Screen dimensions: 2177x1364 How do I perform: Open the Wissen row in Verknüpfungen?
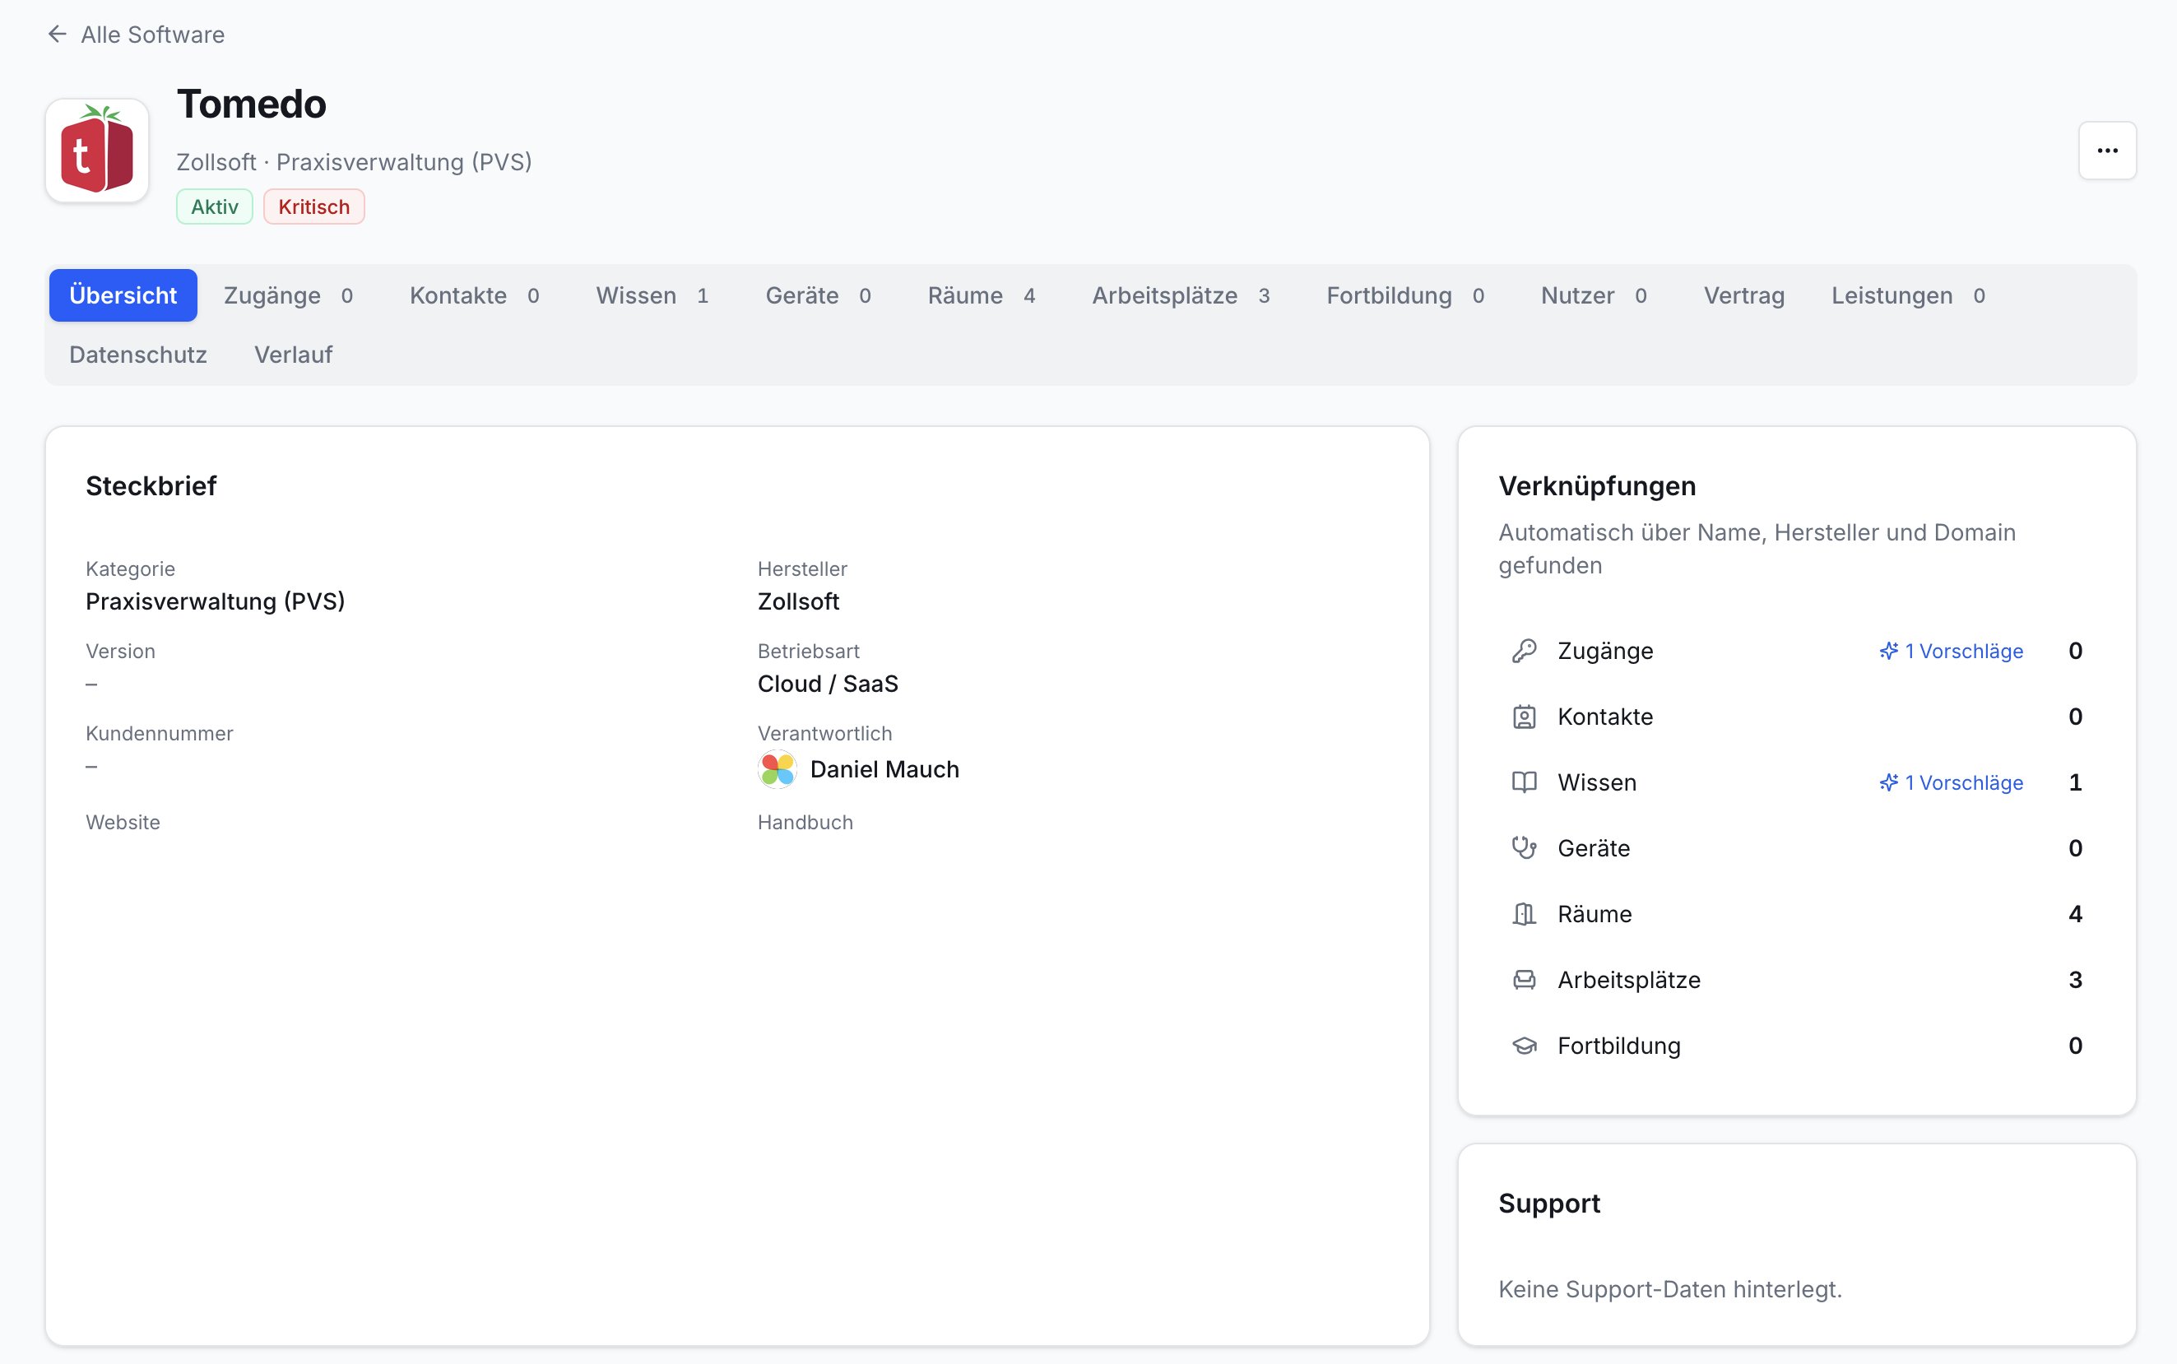point(1795,782)
